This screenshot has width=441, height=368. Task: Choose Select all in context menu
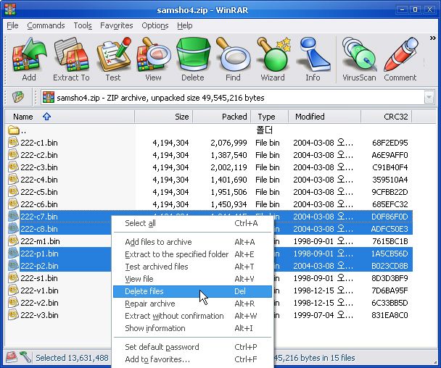(x=192, y=223)
